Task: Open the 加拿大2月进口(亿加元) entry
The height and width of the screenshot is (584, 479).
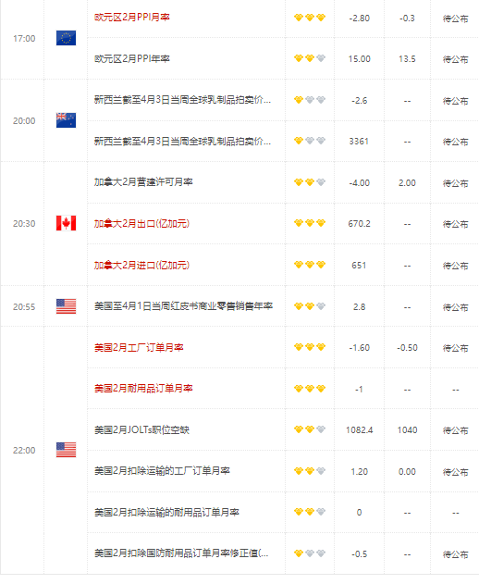Action: pyautogui.click(x=141, y=266)
